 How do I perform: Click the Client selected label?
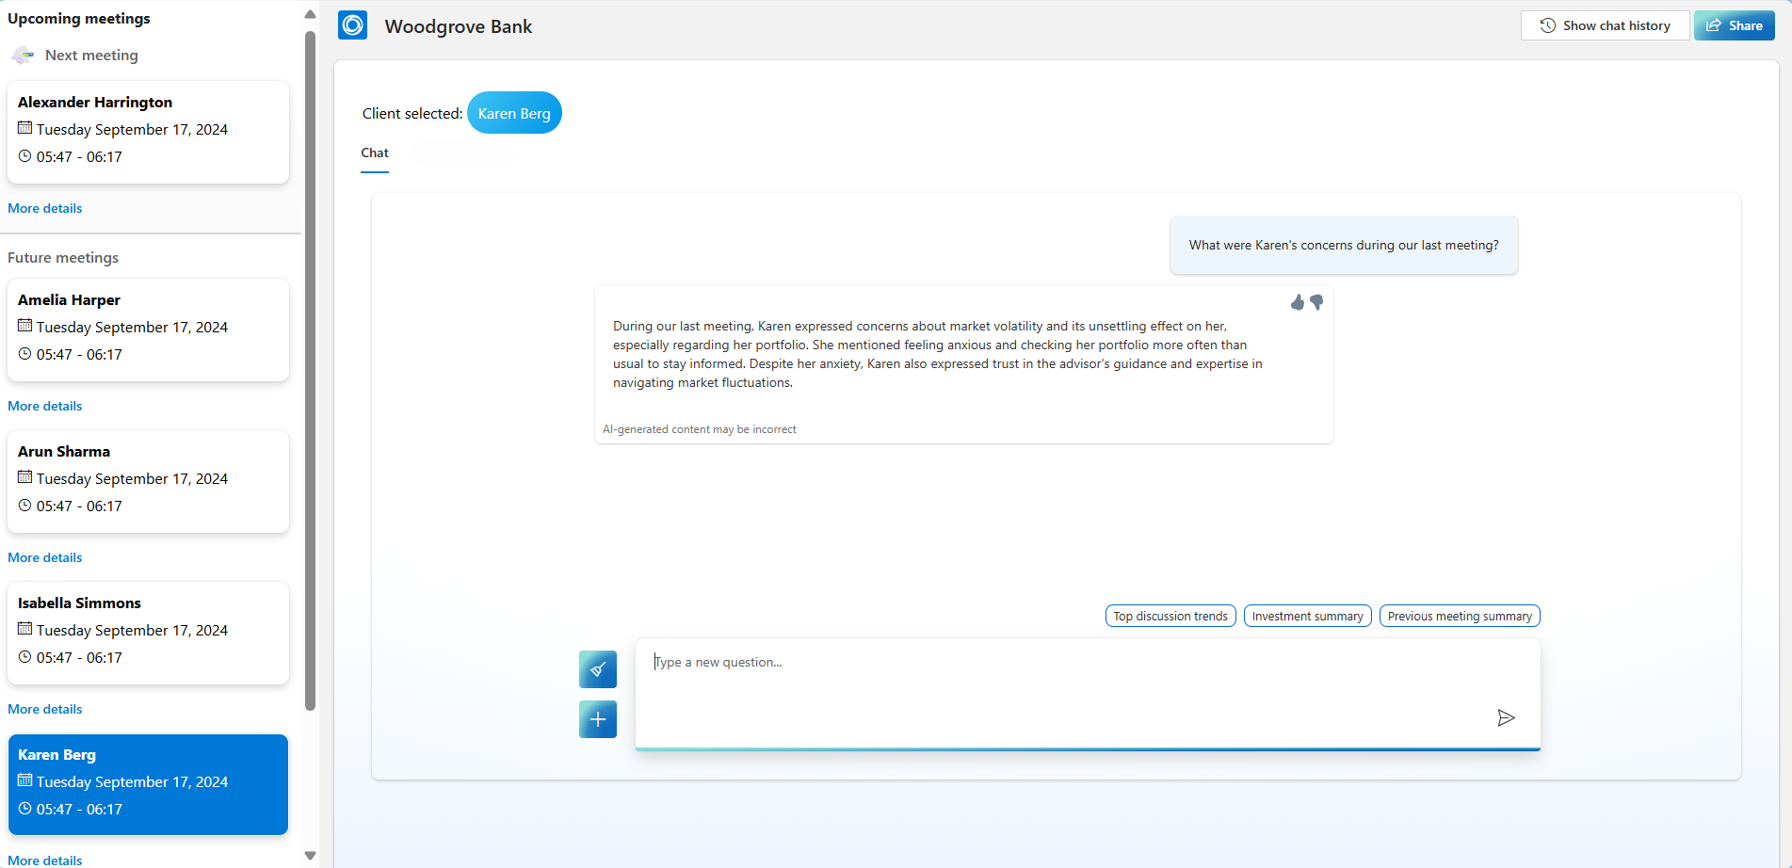(x=412, y=113)
